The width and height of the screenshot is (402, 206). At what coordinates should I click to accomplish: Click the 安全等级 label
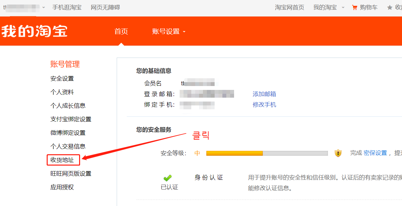174,153
